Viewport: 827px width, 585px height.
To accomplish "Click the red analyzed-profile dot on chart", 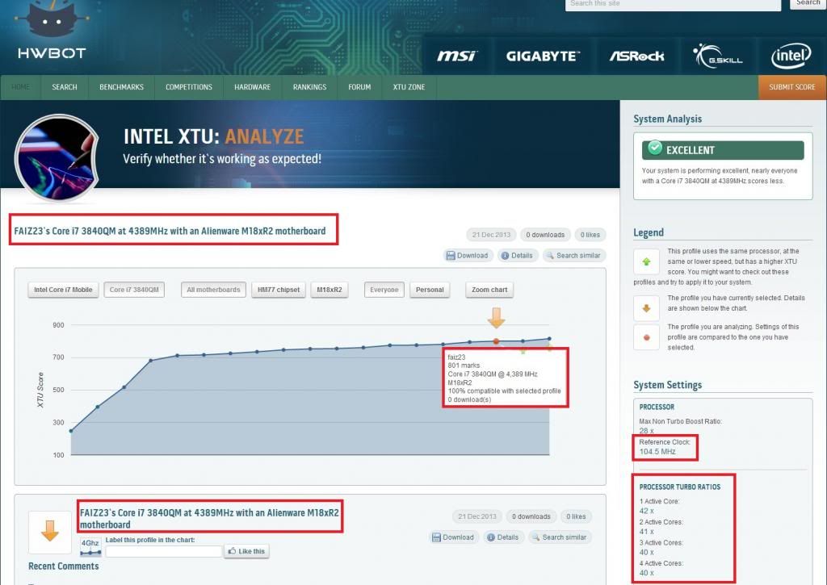I will point(496,341).
